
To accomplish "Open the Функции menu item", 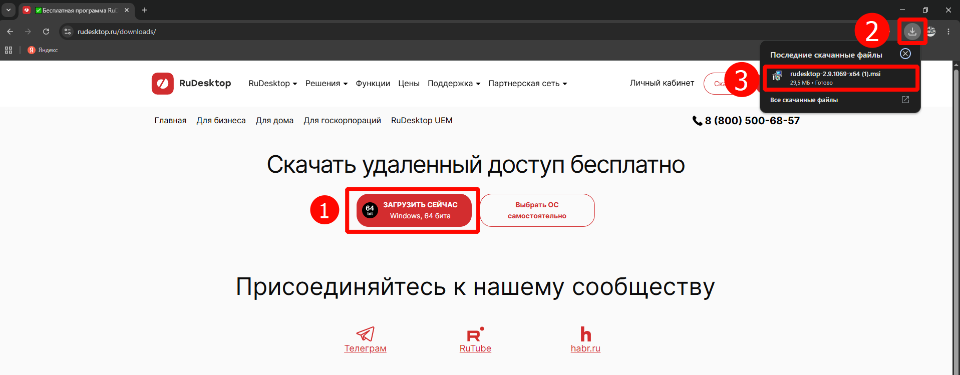I will click(x=373, y=84).
